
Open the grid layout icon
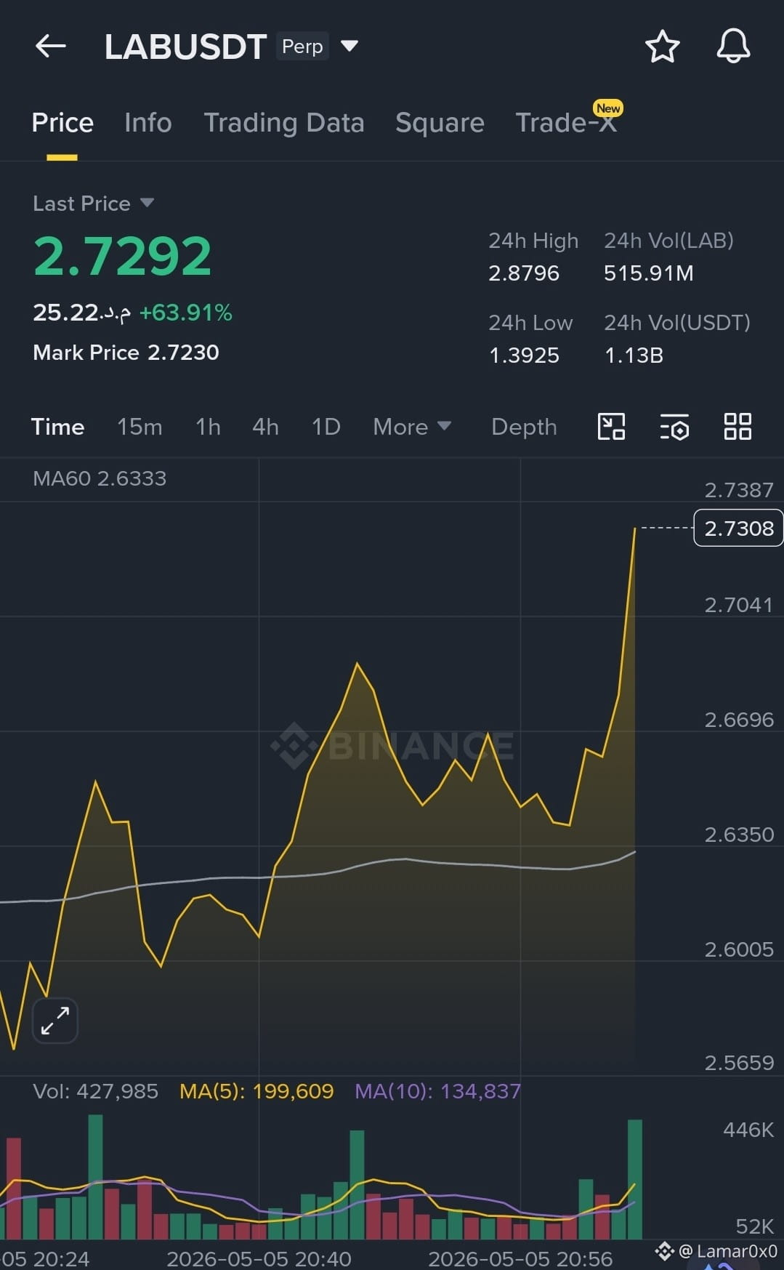[737, 426]
